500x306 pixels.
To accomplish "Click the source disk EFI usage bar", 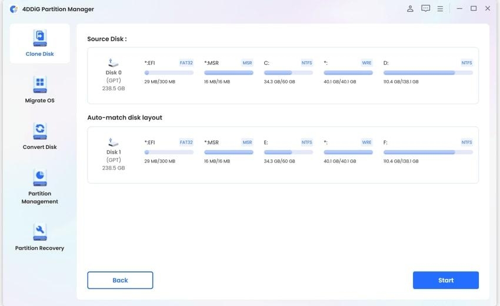I will (x=169, y=73).
